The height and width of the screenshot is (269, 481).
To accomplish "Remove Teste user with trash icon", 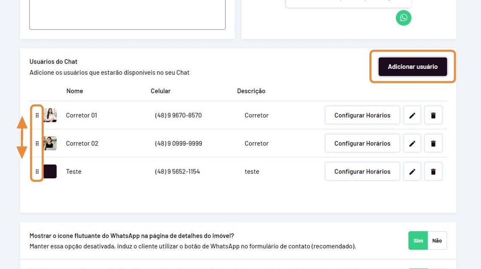I will click(x=433, y=171).
